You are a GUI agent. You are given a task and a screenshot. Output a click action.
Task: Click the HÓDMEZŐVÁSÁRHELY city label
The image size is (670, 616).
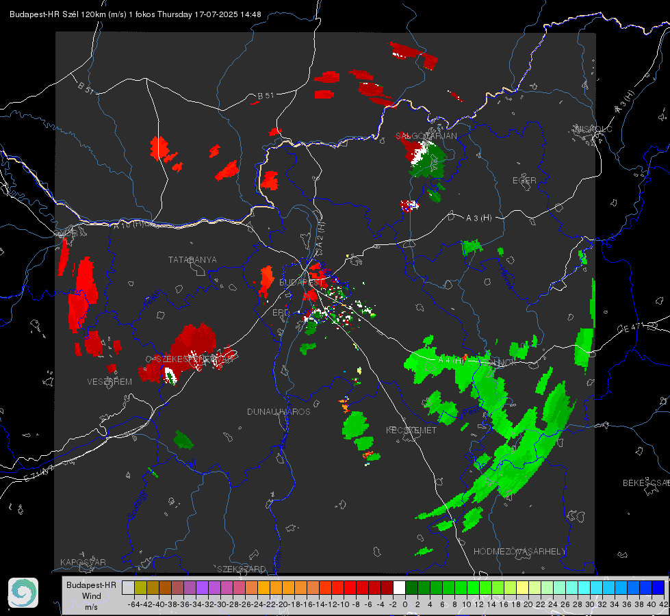519,552
